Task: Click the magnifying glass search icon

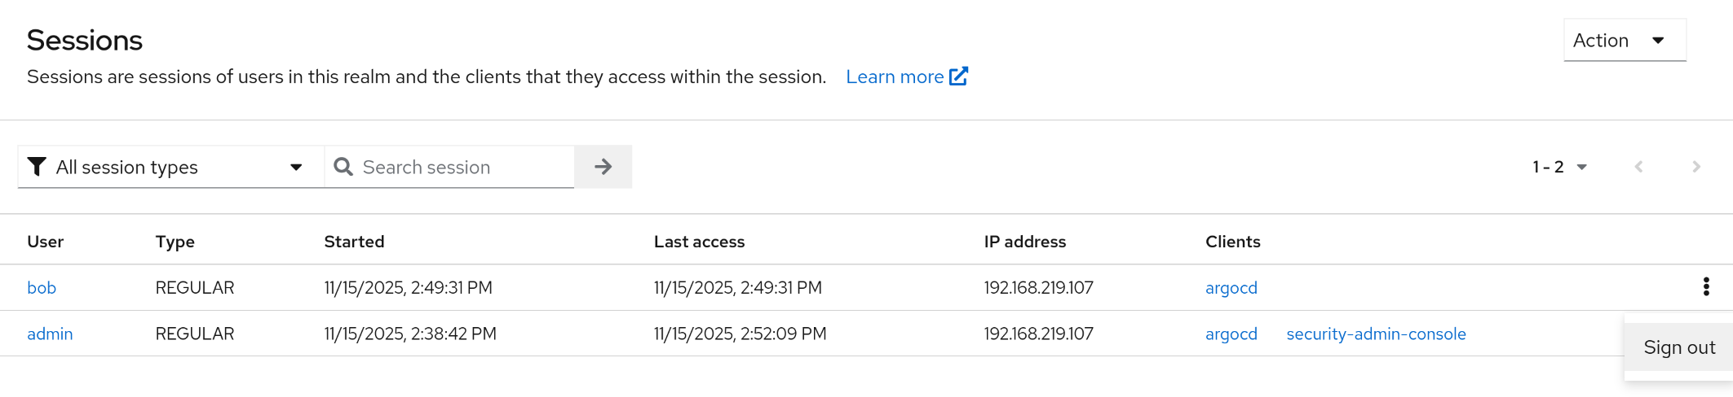Action: (x=343, y=167)
